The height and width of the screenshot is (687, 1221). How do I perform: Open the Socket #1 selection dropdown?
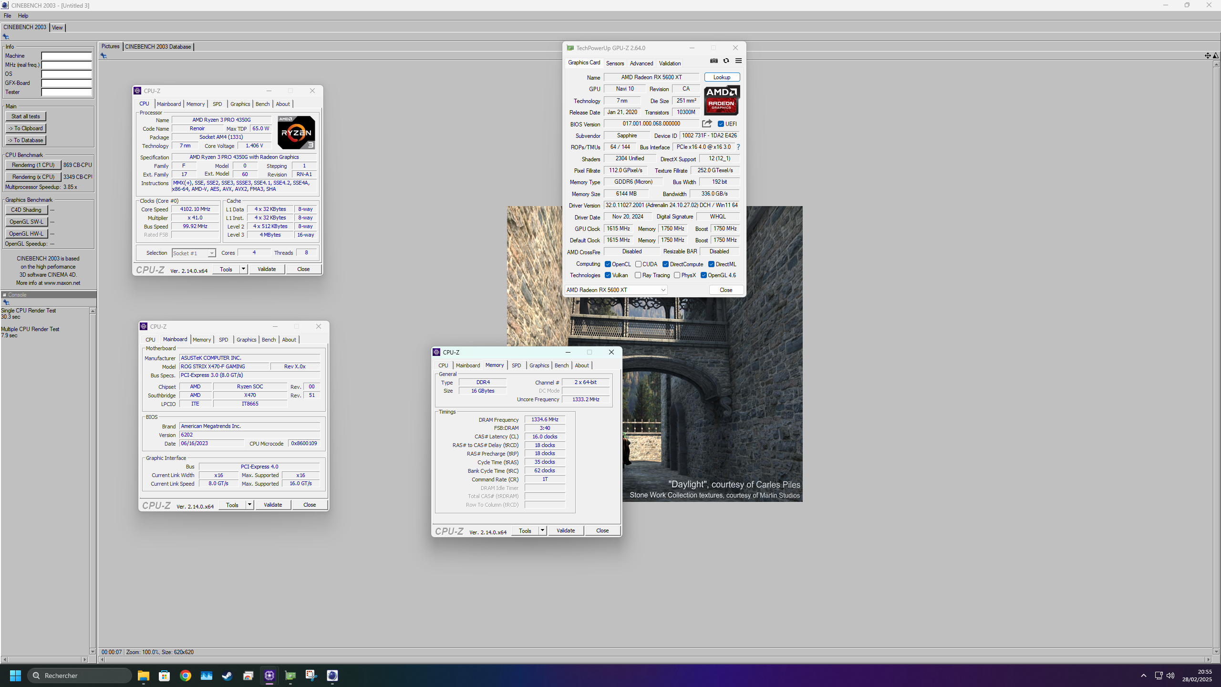tap(194, 253)
